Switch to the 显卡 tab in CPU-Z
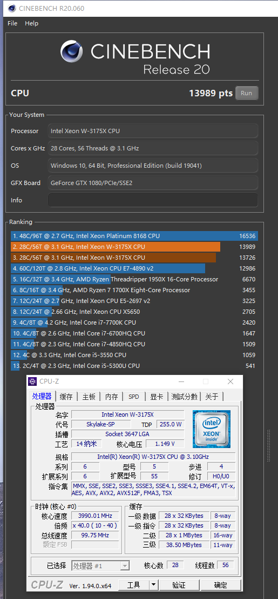Viewport: 278px width, 599px height. [x=157, y=397]
